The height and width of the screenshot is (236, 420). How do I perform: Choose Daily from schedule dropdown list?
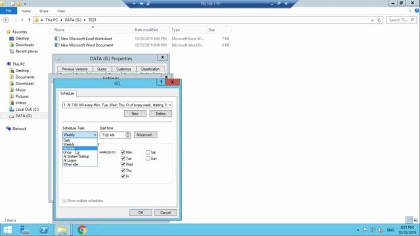coord(80,140)
